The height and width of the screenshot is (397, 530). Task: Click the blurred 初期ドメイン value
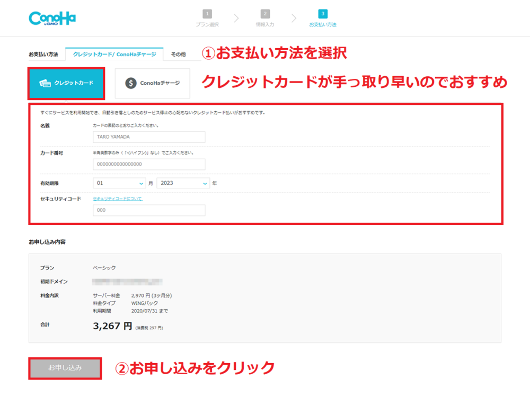pos(127,282)
